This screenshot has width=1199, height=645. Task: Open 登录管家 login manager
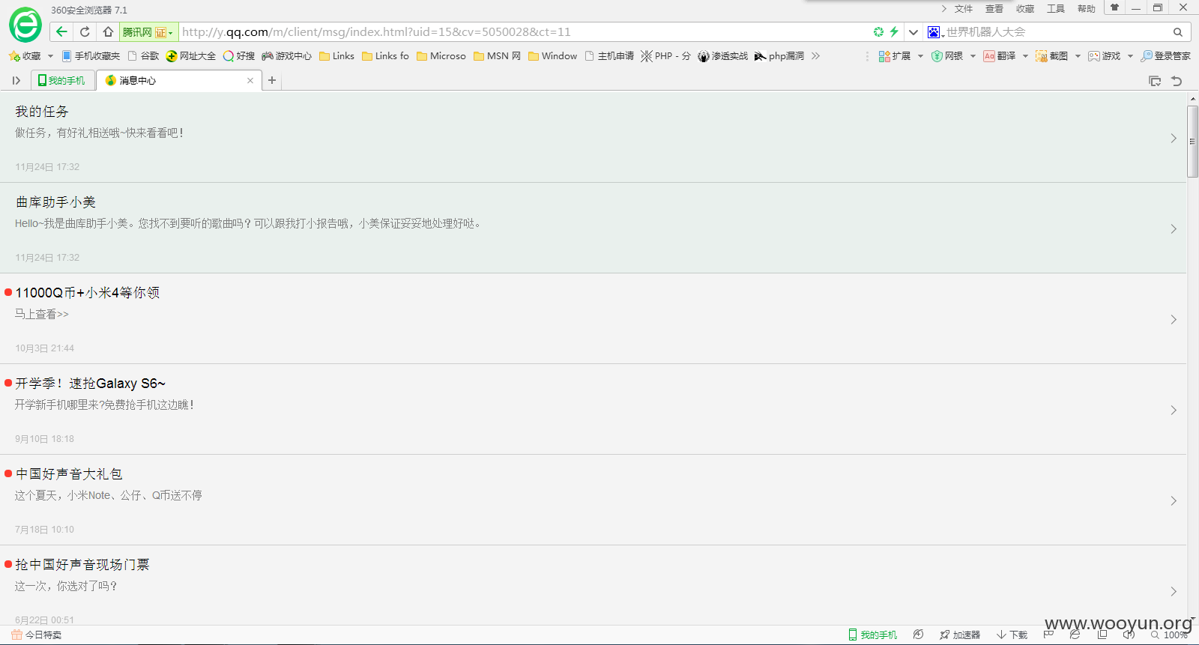tap(1166, 56)
